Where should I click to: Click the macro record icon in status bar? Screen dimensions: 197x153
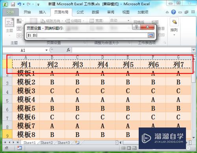(x=19, y=148)
